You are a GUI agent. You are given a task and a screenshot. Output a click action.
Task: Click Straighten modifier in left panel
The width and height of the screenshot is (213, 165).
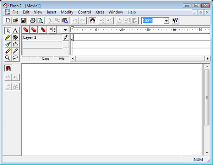click(16, 78)
